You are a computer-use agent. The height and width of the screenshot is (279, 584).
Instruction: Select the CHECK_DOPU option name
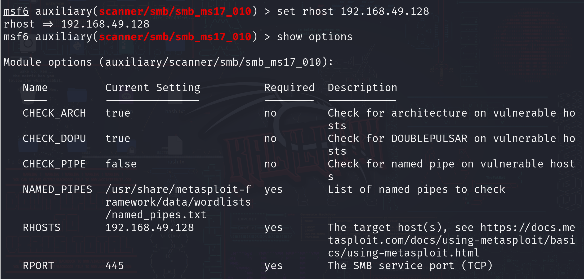54,139
